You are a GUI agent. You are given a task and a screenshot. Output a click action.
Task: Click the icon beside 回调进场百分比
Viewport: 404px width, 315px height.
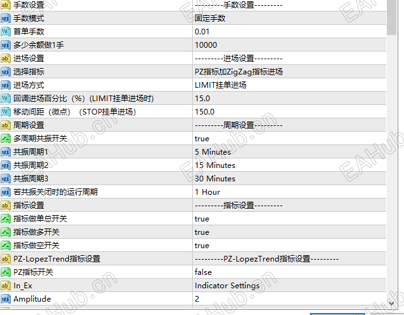coord(5,99)
